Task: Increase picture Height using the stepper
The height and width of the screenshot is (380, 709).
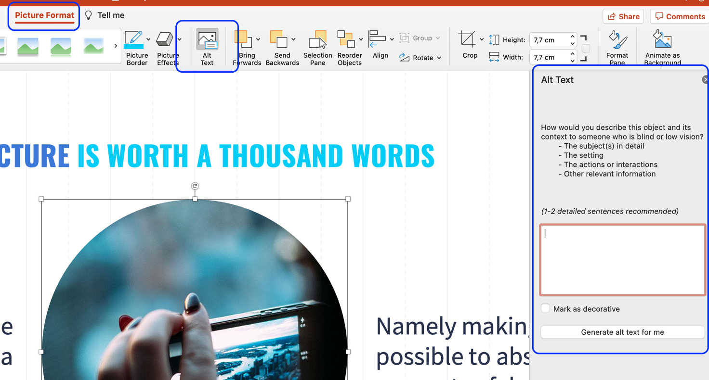Action: coord(572,37)
